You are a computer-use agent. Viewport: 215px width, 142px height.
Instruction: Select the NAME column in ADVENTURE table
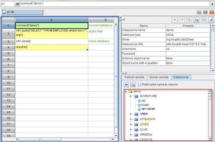145,105
